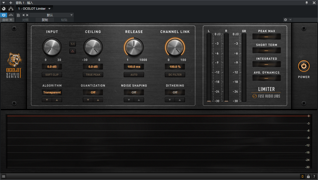Step Quantization up with the arrow
The image size is (318, 180).
(x=98, y=100)
